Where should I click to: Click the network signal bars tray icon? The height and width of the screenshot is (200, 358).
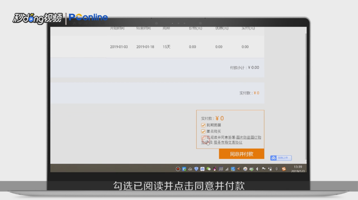coord(227,169)
